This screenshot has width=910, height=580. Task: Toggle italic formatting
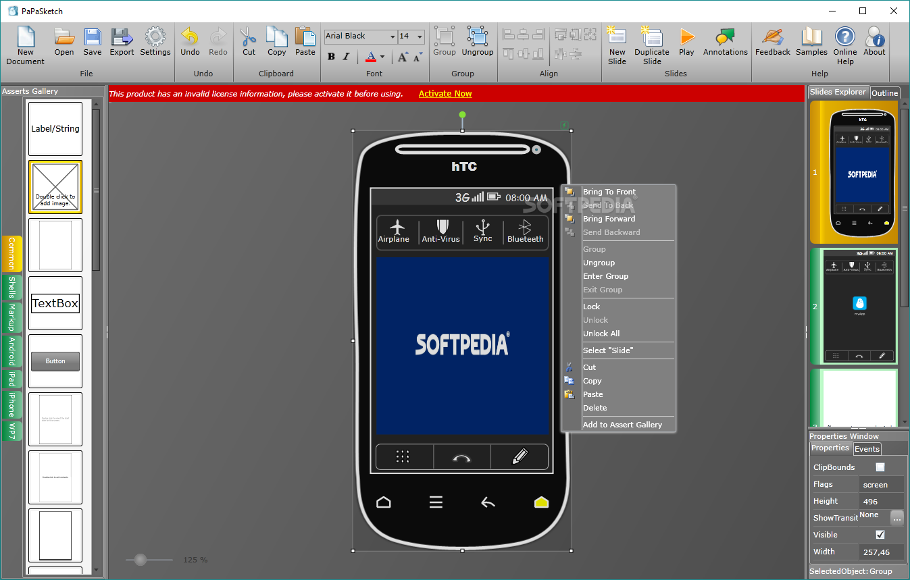click(346, 57)
